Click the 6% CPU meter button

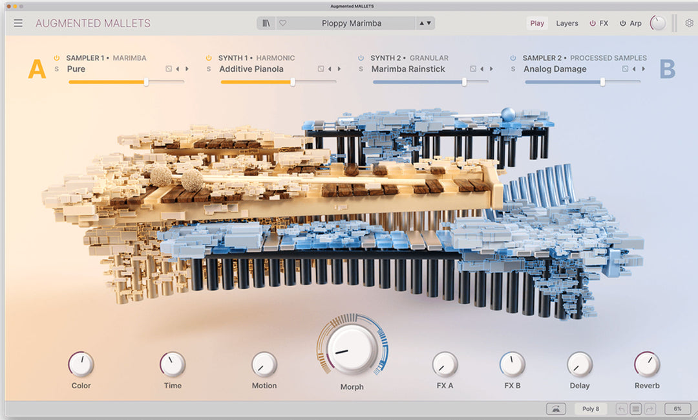coord(677,408)
